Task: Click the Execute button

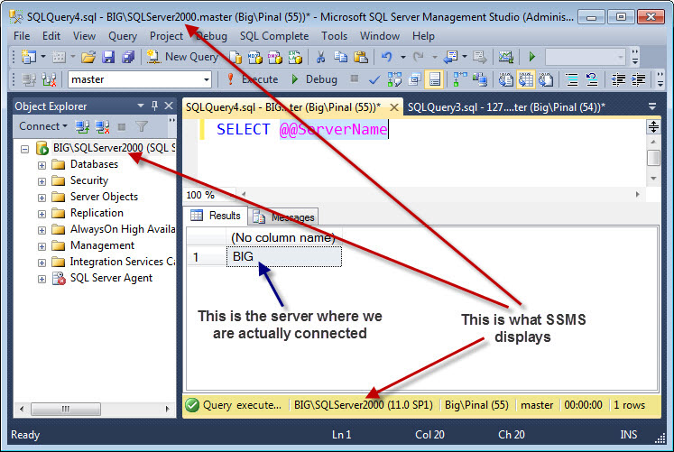Action: [253, 79]
